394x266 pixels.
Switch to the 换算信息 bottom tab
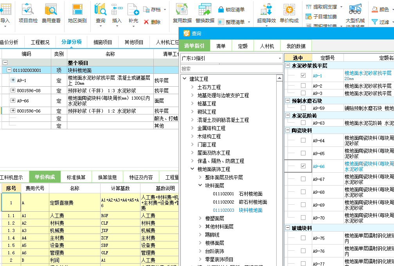107,177
